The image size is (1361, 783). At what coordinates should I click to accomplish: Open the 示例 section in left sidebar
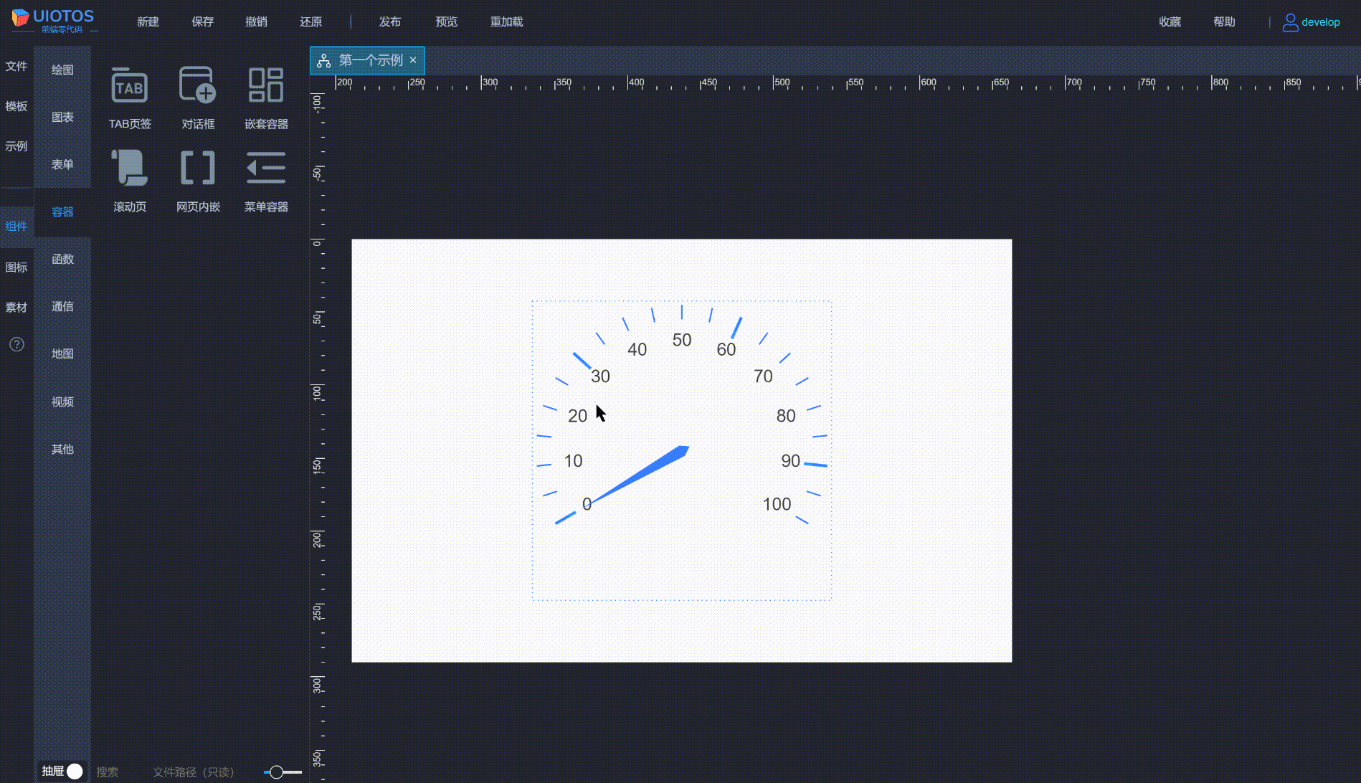[16, 146]
